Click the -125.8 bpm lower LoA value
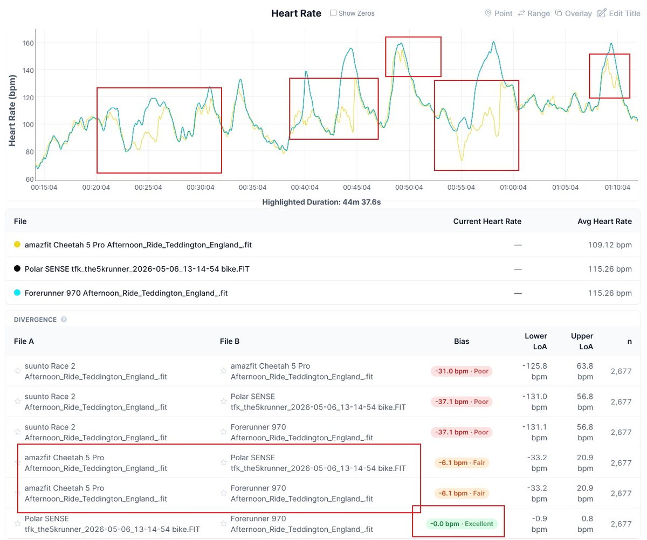647x540 pixels. [535, 371]
